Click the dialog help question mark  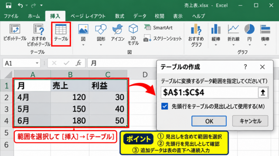[245, 67]
